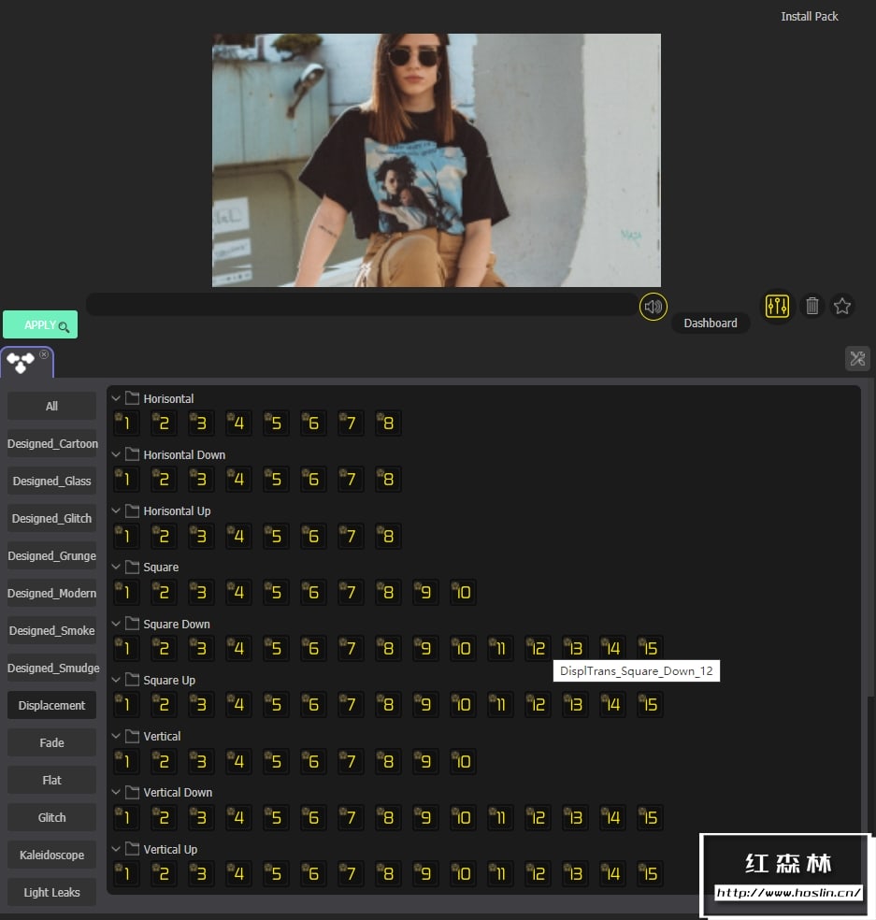Select preset 4 in Square folder
The height and width of the screenshot is (920, 876).
point(238,592)
